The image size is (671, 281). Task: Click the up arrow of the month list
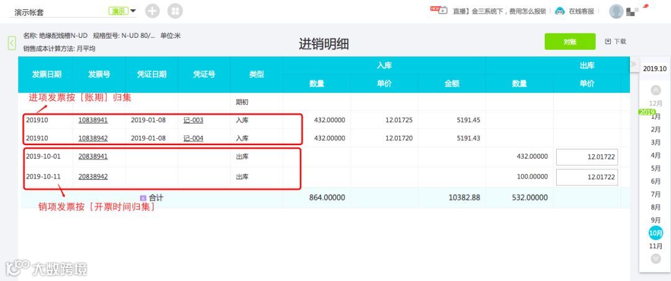click(x=655, y=90)
